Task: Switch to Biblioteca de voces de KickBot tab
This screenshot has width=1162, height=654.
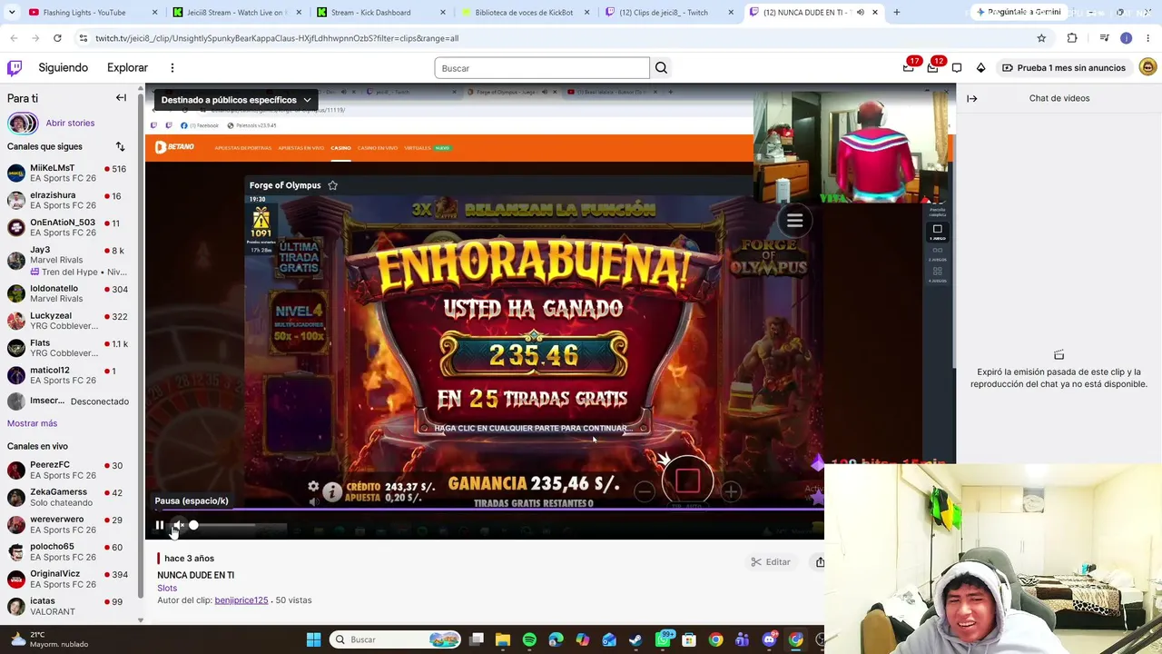Action: 524,13
